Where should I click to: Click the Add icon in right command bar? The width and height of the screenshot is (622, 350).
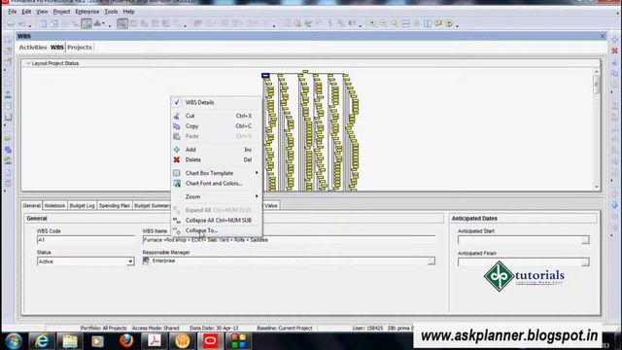click(614, 40)
